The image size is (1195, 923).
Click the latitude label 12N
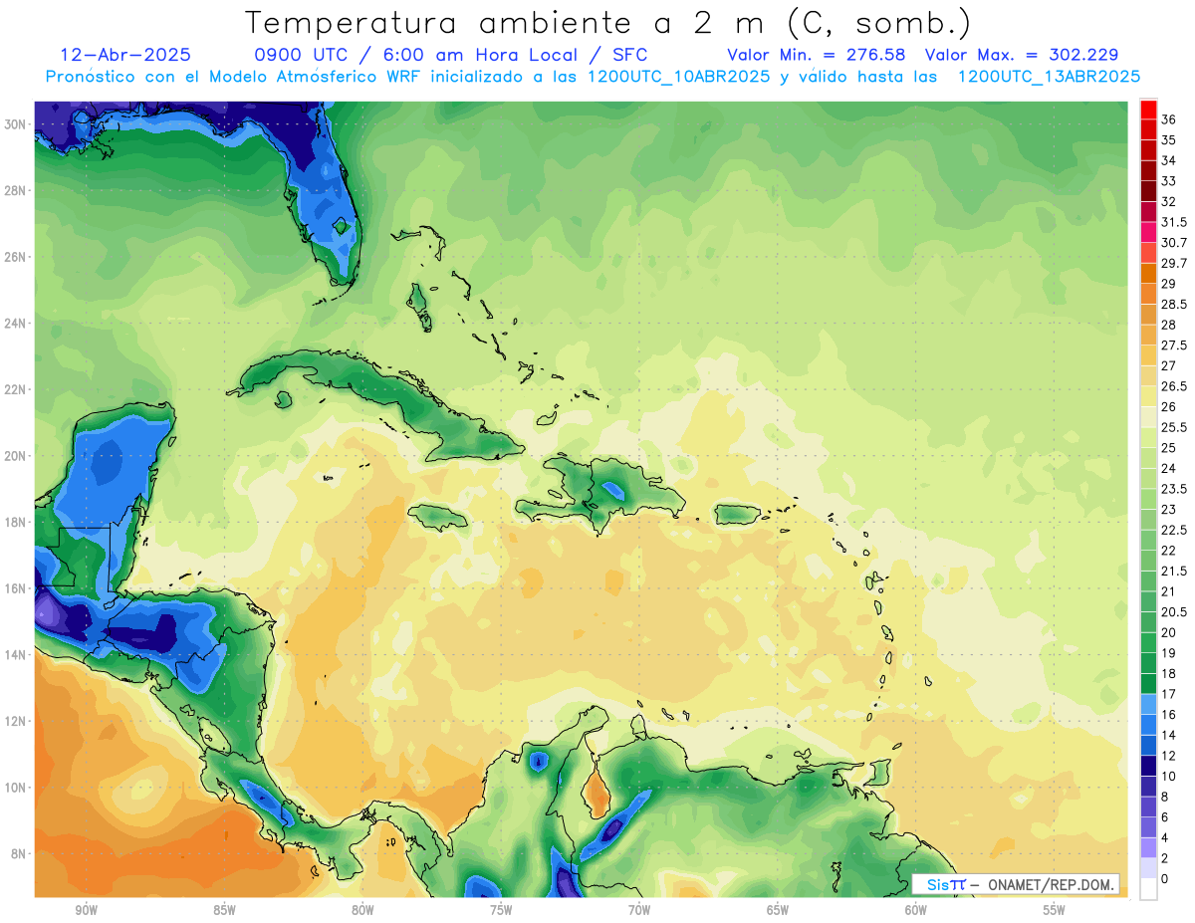(x=16, y=721)
